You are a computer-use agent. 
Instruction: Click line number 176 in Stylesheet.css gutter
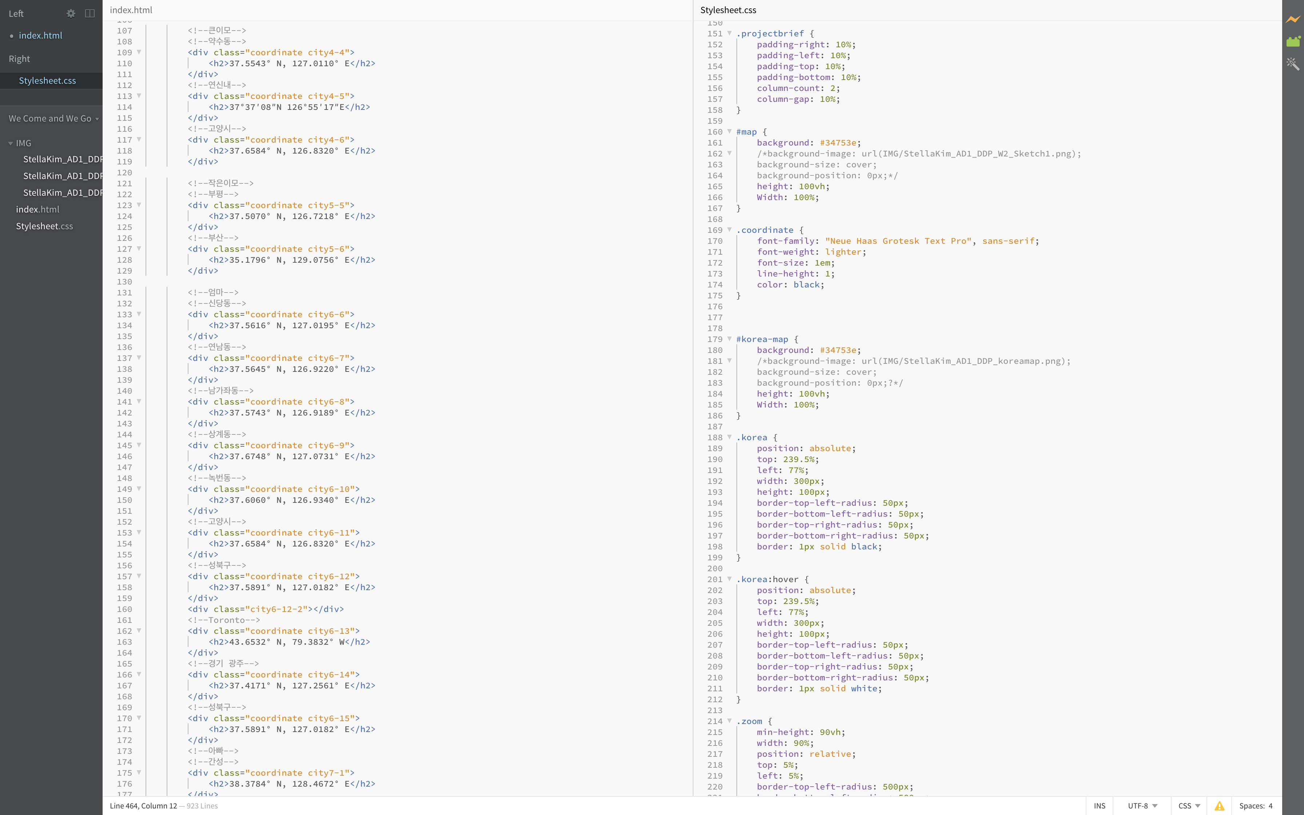point(715,306)
